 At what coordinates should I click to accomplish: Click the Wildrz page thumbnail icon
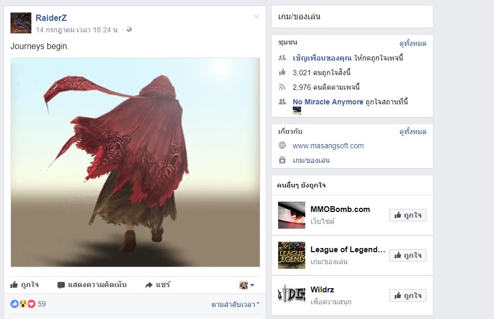tap(292, 296)
